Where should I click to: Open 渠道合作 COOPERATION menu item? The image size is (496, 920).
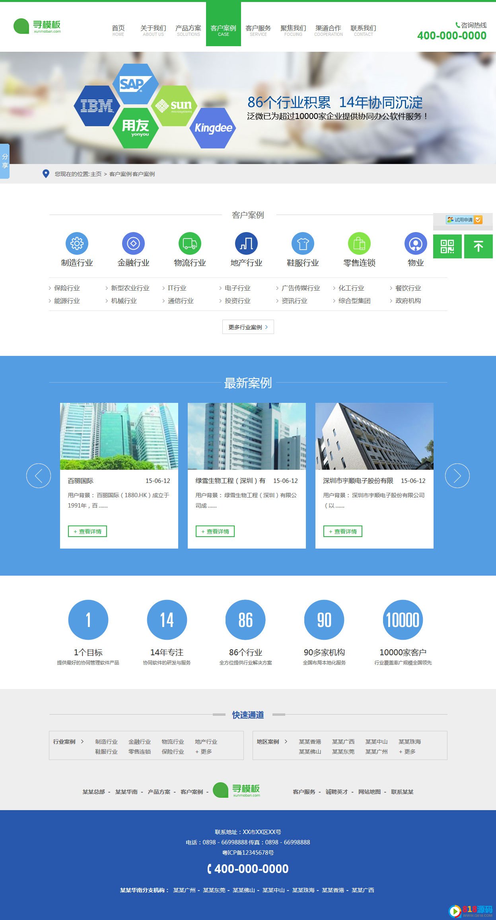(329, 30)
